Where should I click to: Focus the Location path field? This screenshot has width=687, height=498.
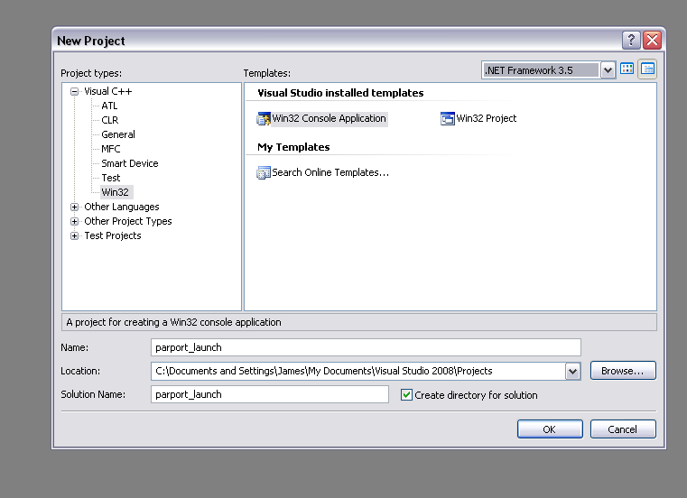(358, 371)
